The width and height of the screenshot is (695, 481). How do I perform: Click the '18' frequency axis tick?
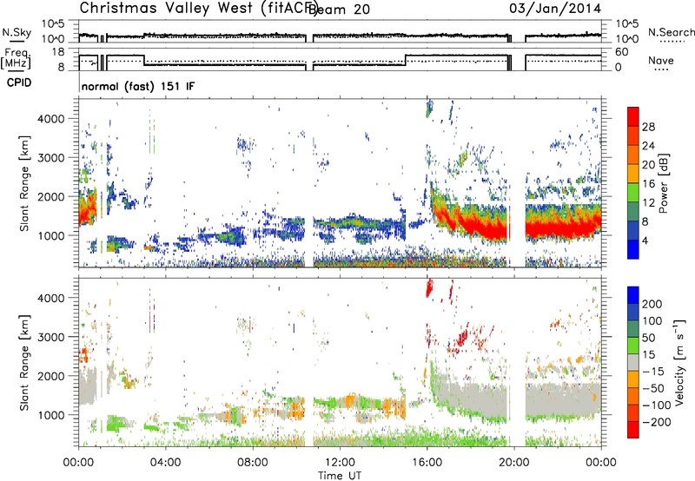tap(58, 52)
